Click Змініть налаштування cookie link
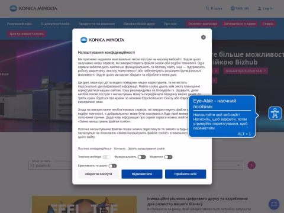 click(x=146, y=149)
